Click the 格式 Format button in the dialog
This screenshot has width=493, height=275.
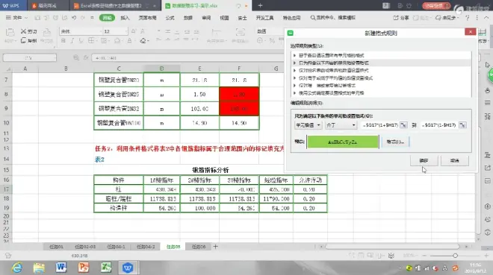[395, 142]
